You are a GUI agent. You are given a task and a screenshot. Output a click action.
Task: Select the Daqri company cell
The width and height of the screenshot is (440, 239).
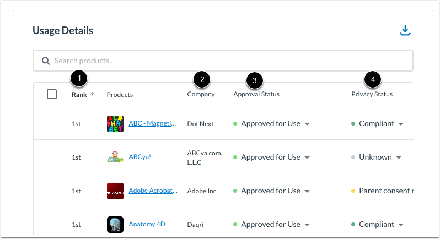pos(195,225)
